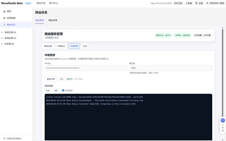
Task: Click the log line containing Connected!
Action: click(x=91, y=104)
